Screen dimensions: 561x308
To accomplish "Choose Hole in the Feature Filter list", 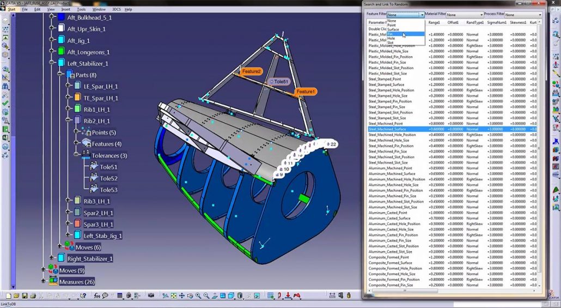I will pyautogui.click(x=392, y=38).
